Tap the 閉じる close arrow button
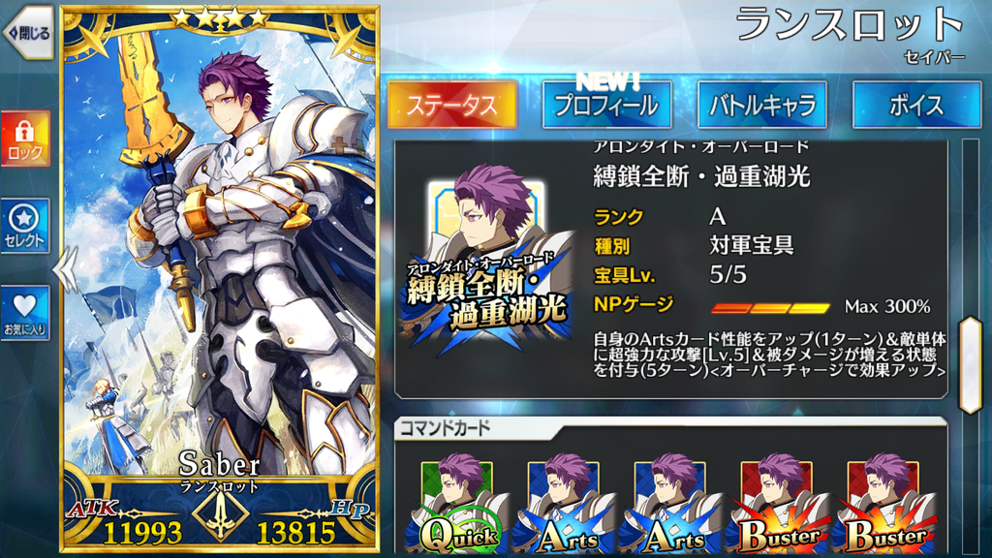992x558 pixels. click(x=28, y=33)
